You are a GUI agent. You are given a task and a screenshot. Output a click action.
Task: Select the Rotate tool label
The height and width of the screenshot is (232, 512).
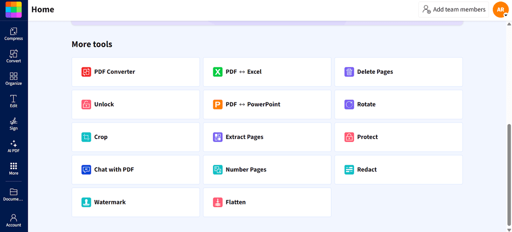click(x=366, y=104)
